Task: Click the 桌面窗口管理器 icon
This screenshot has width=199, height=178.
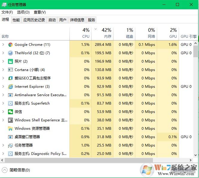Action: click(10, 137)
